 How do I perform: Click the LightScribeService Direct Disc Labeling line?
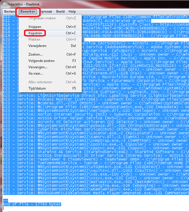pyautogui.click(x=96, y=96)
